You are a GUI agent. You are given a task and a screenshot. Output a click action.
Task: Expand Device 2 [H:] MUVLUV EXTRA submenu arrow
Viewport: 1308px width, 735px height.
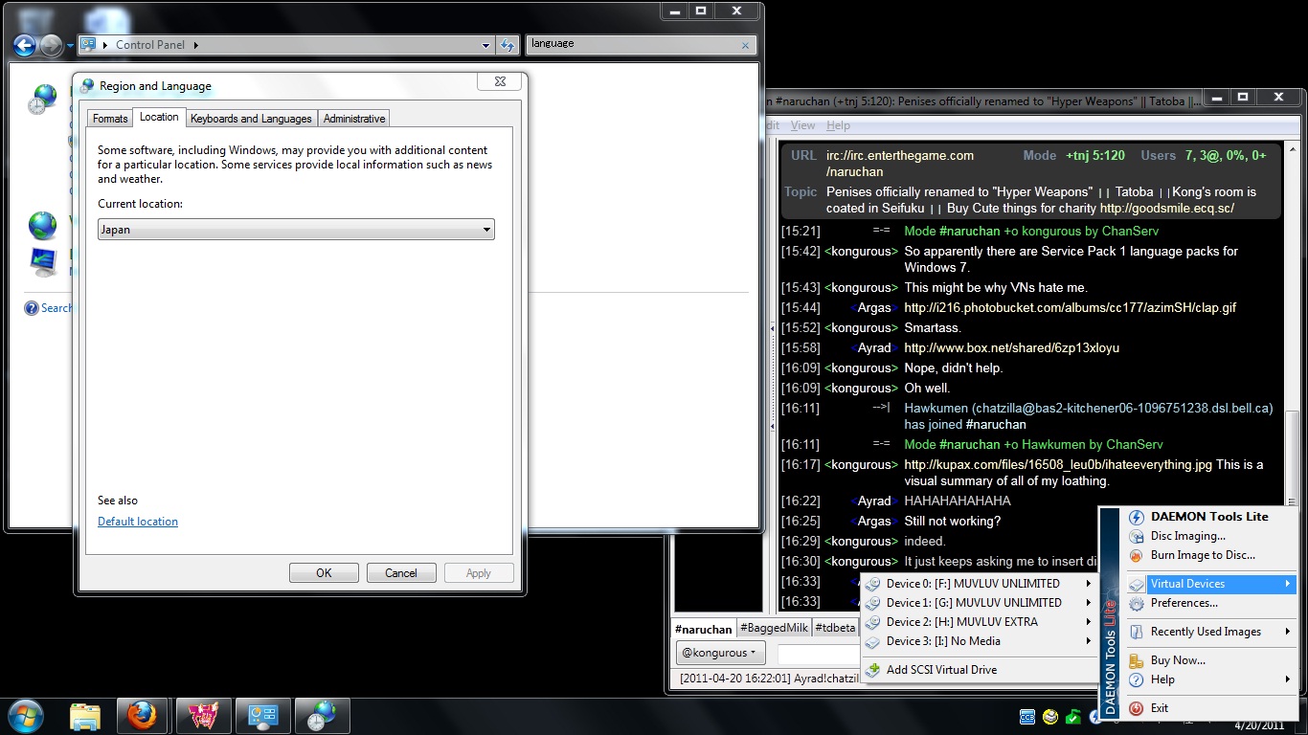[x=1089, y=622]
